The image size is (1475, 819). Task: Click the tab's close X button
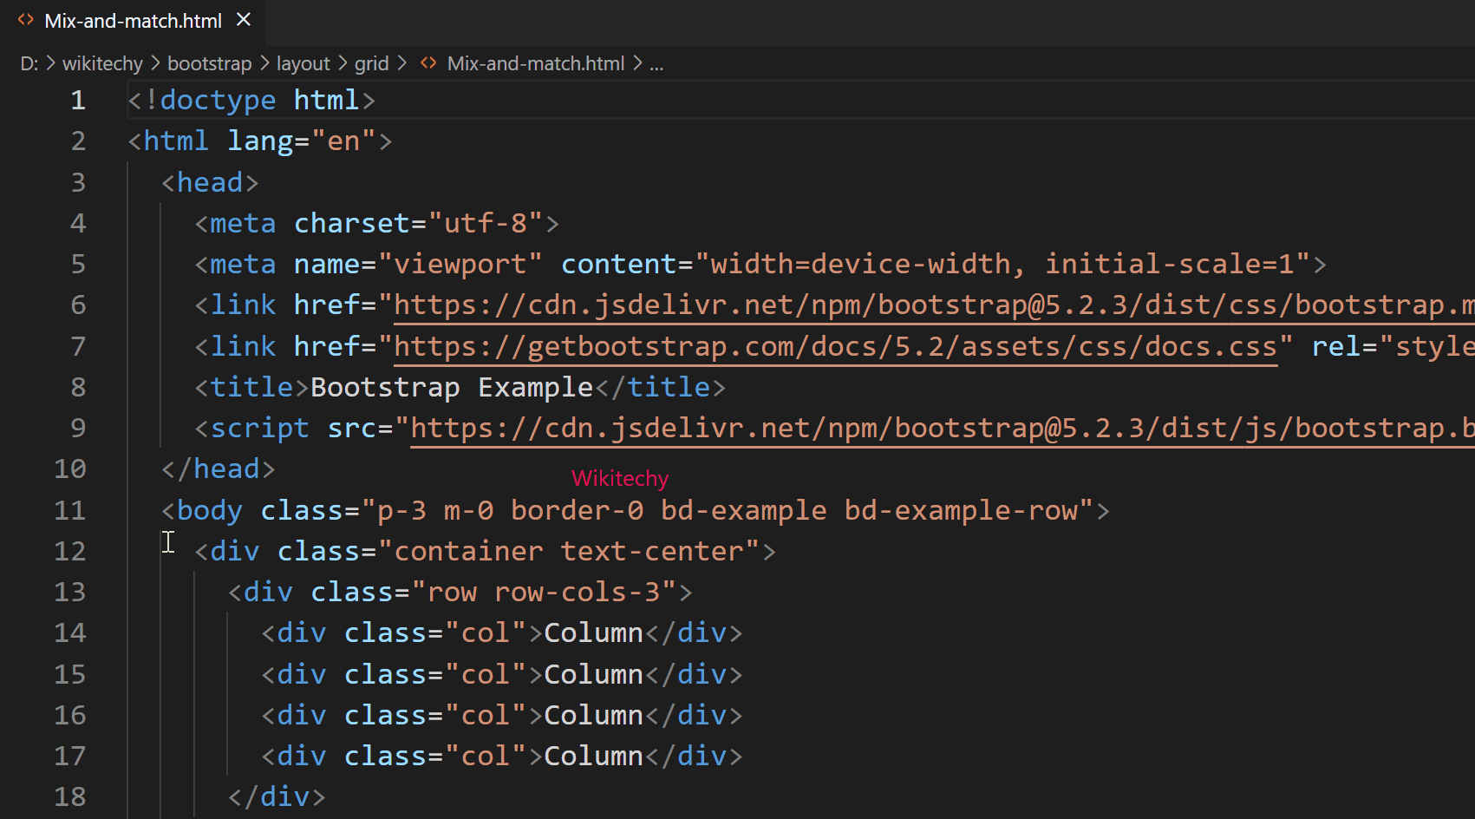tap(243, 20)
